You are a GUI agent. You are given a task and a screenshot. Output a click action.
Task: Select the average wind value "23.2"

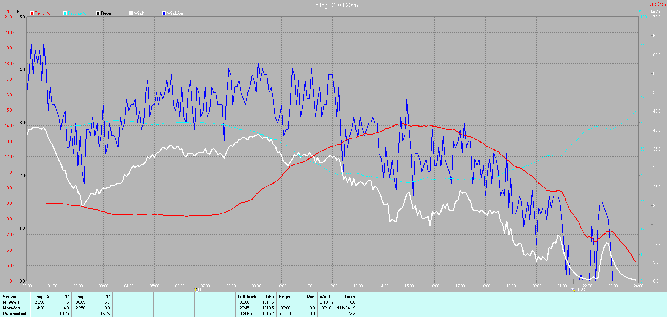point(352,314)
